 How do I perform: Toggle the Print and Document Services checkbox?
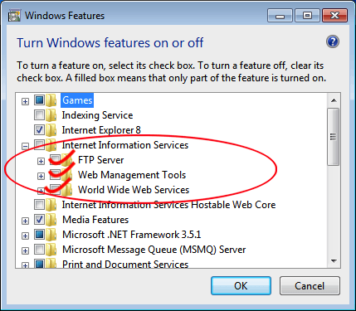click(x=39, y=264)
